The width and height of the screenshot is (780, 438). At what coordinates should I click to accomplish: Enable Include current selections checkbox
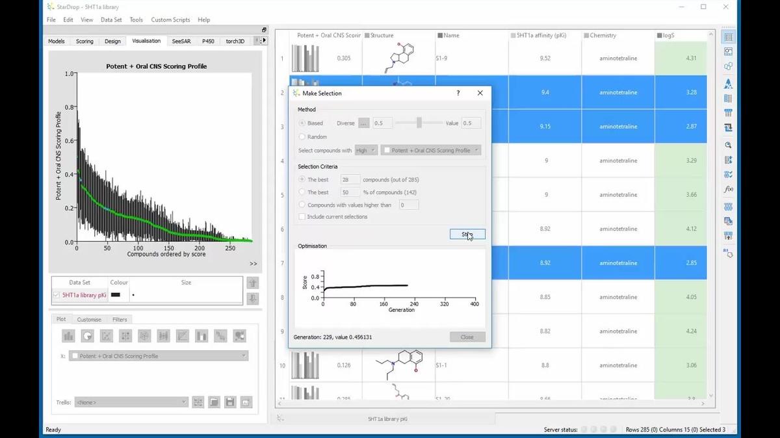302,217
